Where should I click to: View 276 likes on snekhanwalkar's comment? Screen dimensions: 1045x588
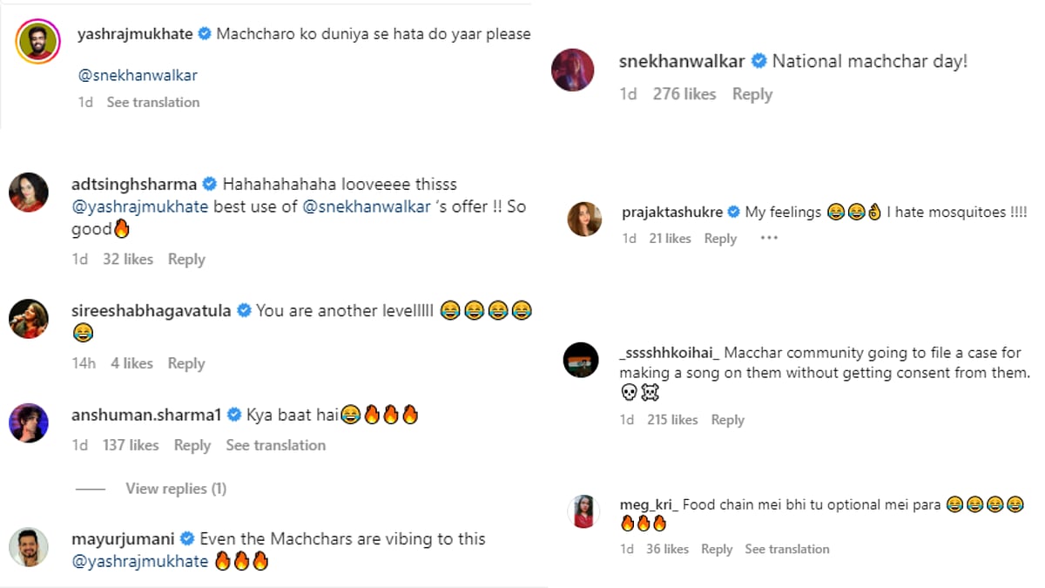tap(684, 94)
